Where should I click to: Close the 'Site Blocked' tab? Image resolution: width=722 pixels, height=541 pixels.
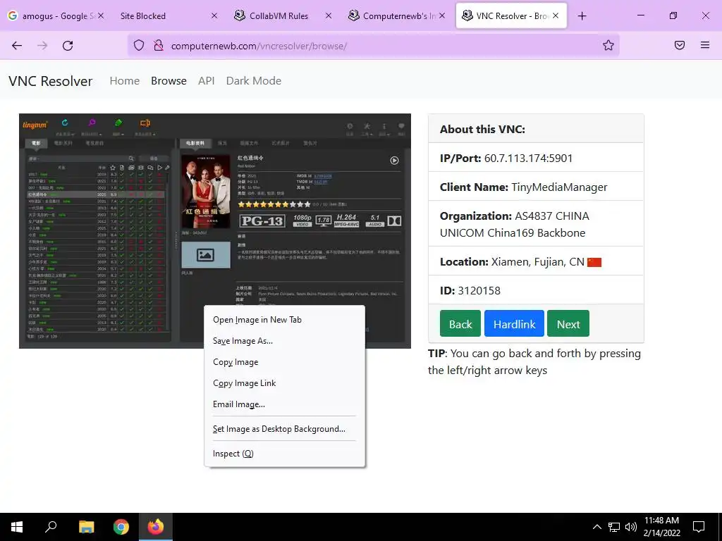coord(214,15)
